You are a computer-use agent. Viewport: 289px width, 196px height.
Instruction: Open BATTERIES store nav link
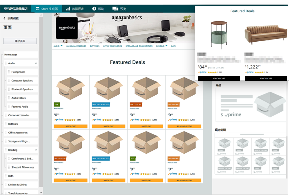tap(95, 46)
